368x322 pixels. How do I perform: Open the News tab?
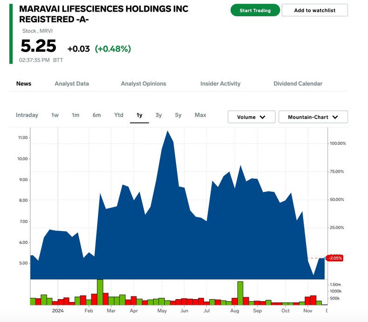click(x=24, y=84)
